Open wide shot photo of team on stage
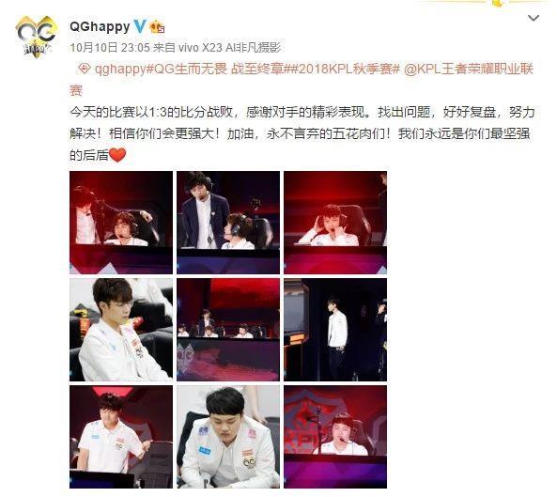Image resolution: width=557 pixels, height=497 pixels. coord(228,330)
